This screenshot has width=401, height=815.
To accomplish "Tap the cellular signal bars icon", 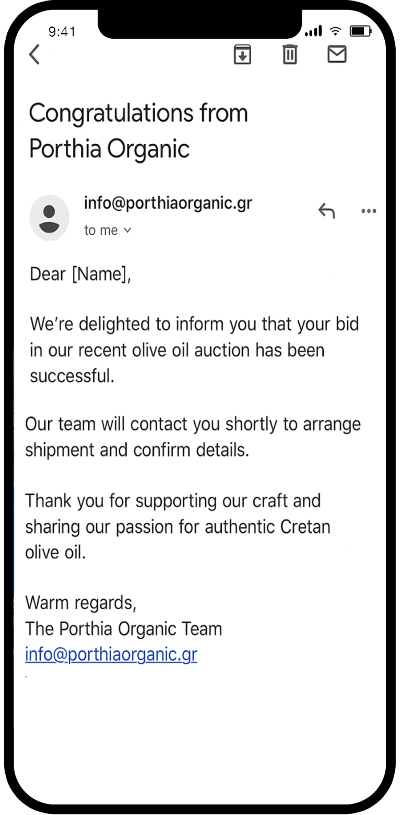I will [x=313, y=32].
